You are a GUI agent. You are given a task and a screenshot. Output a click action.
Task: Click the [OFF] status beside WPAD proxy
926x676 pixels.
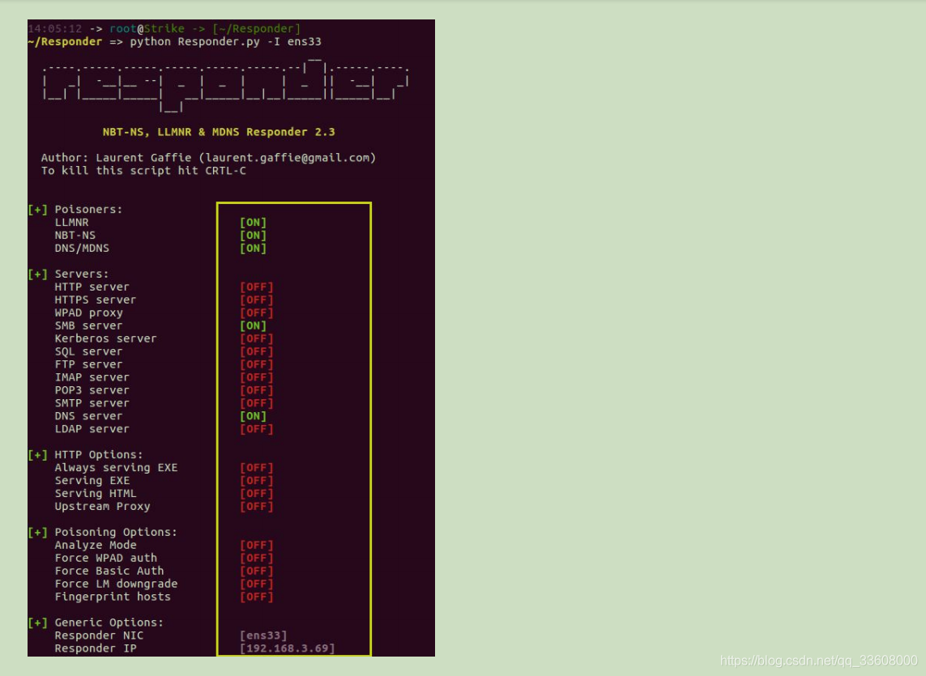256,313
